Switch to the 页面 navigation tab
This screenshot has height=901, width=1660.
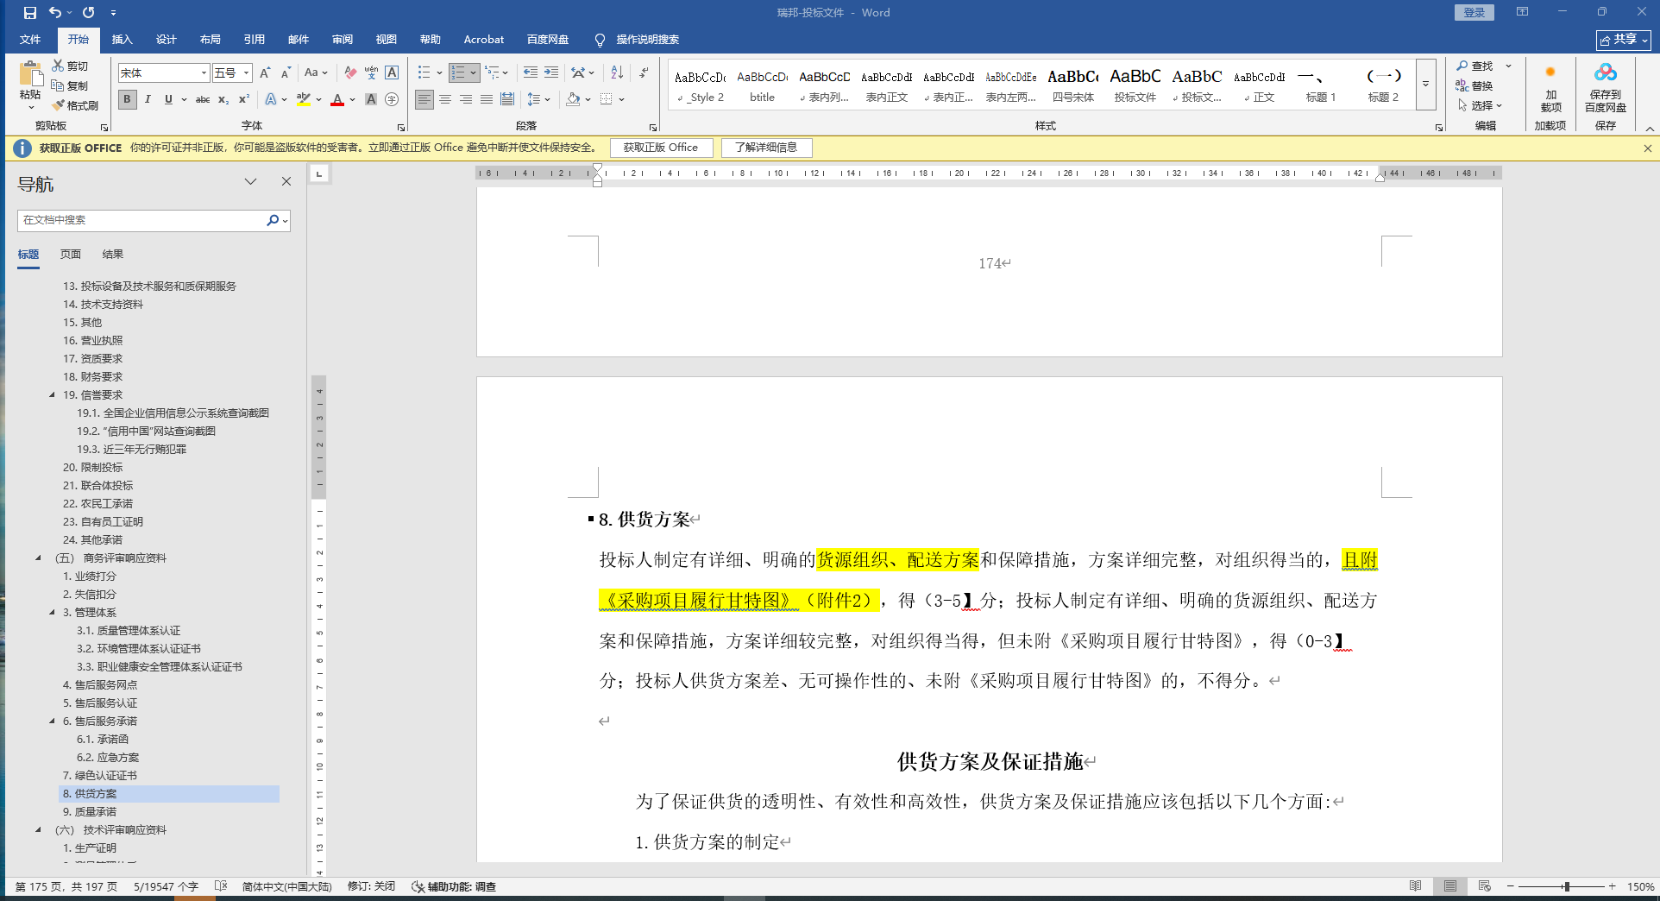pyautogui.click(x=71, y=255)
